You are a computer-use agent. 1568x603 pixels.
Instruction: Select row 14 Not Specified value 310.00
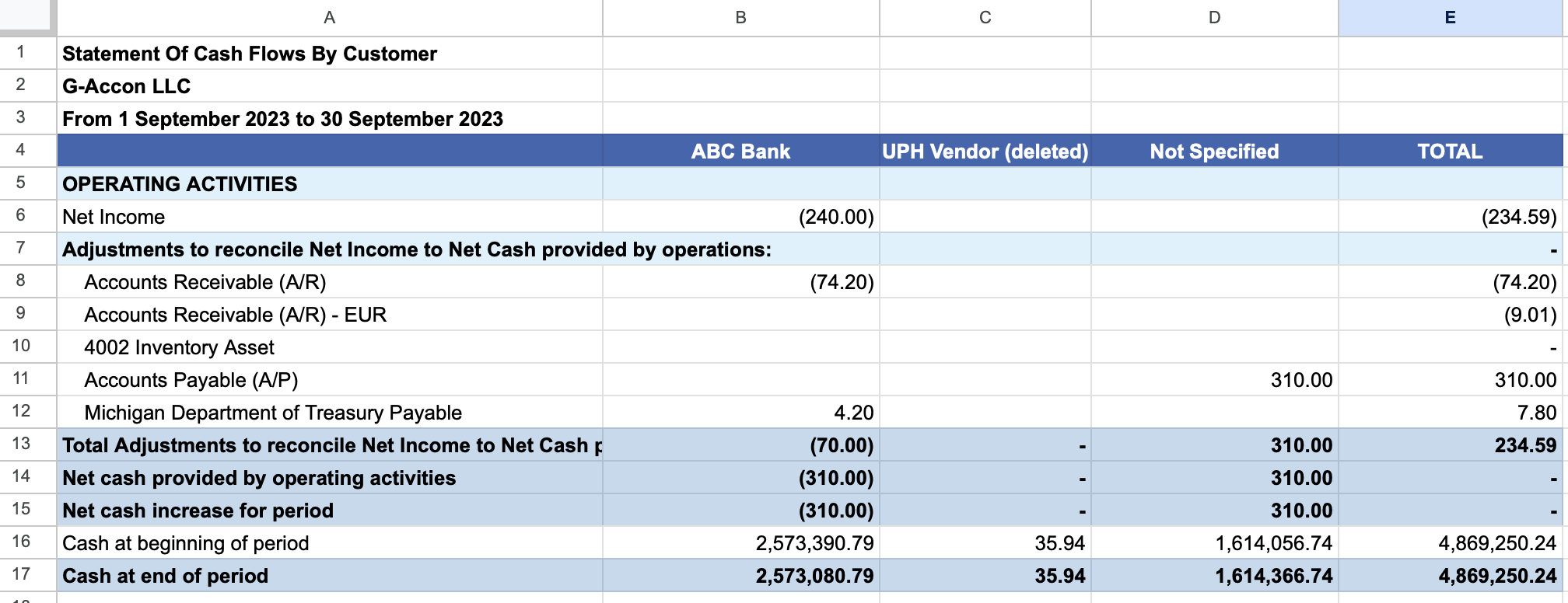click(1214, 477)
